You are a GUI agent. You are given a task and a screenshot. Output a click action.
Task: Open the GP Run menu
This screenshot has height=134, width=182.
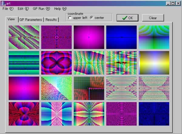pyautogui.click(x=42, y=9)
